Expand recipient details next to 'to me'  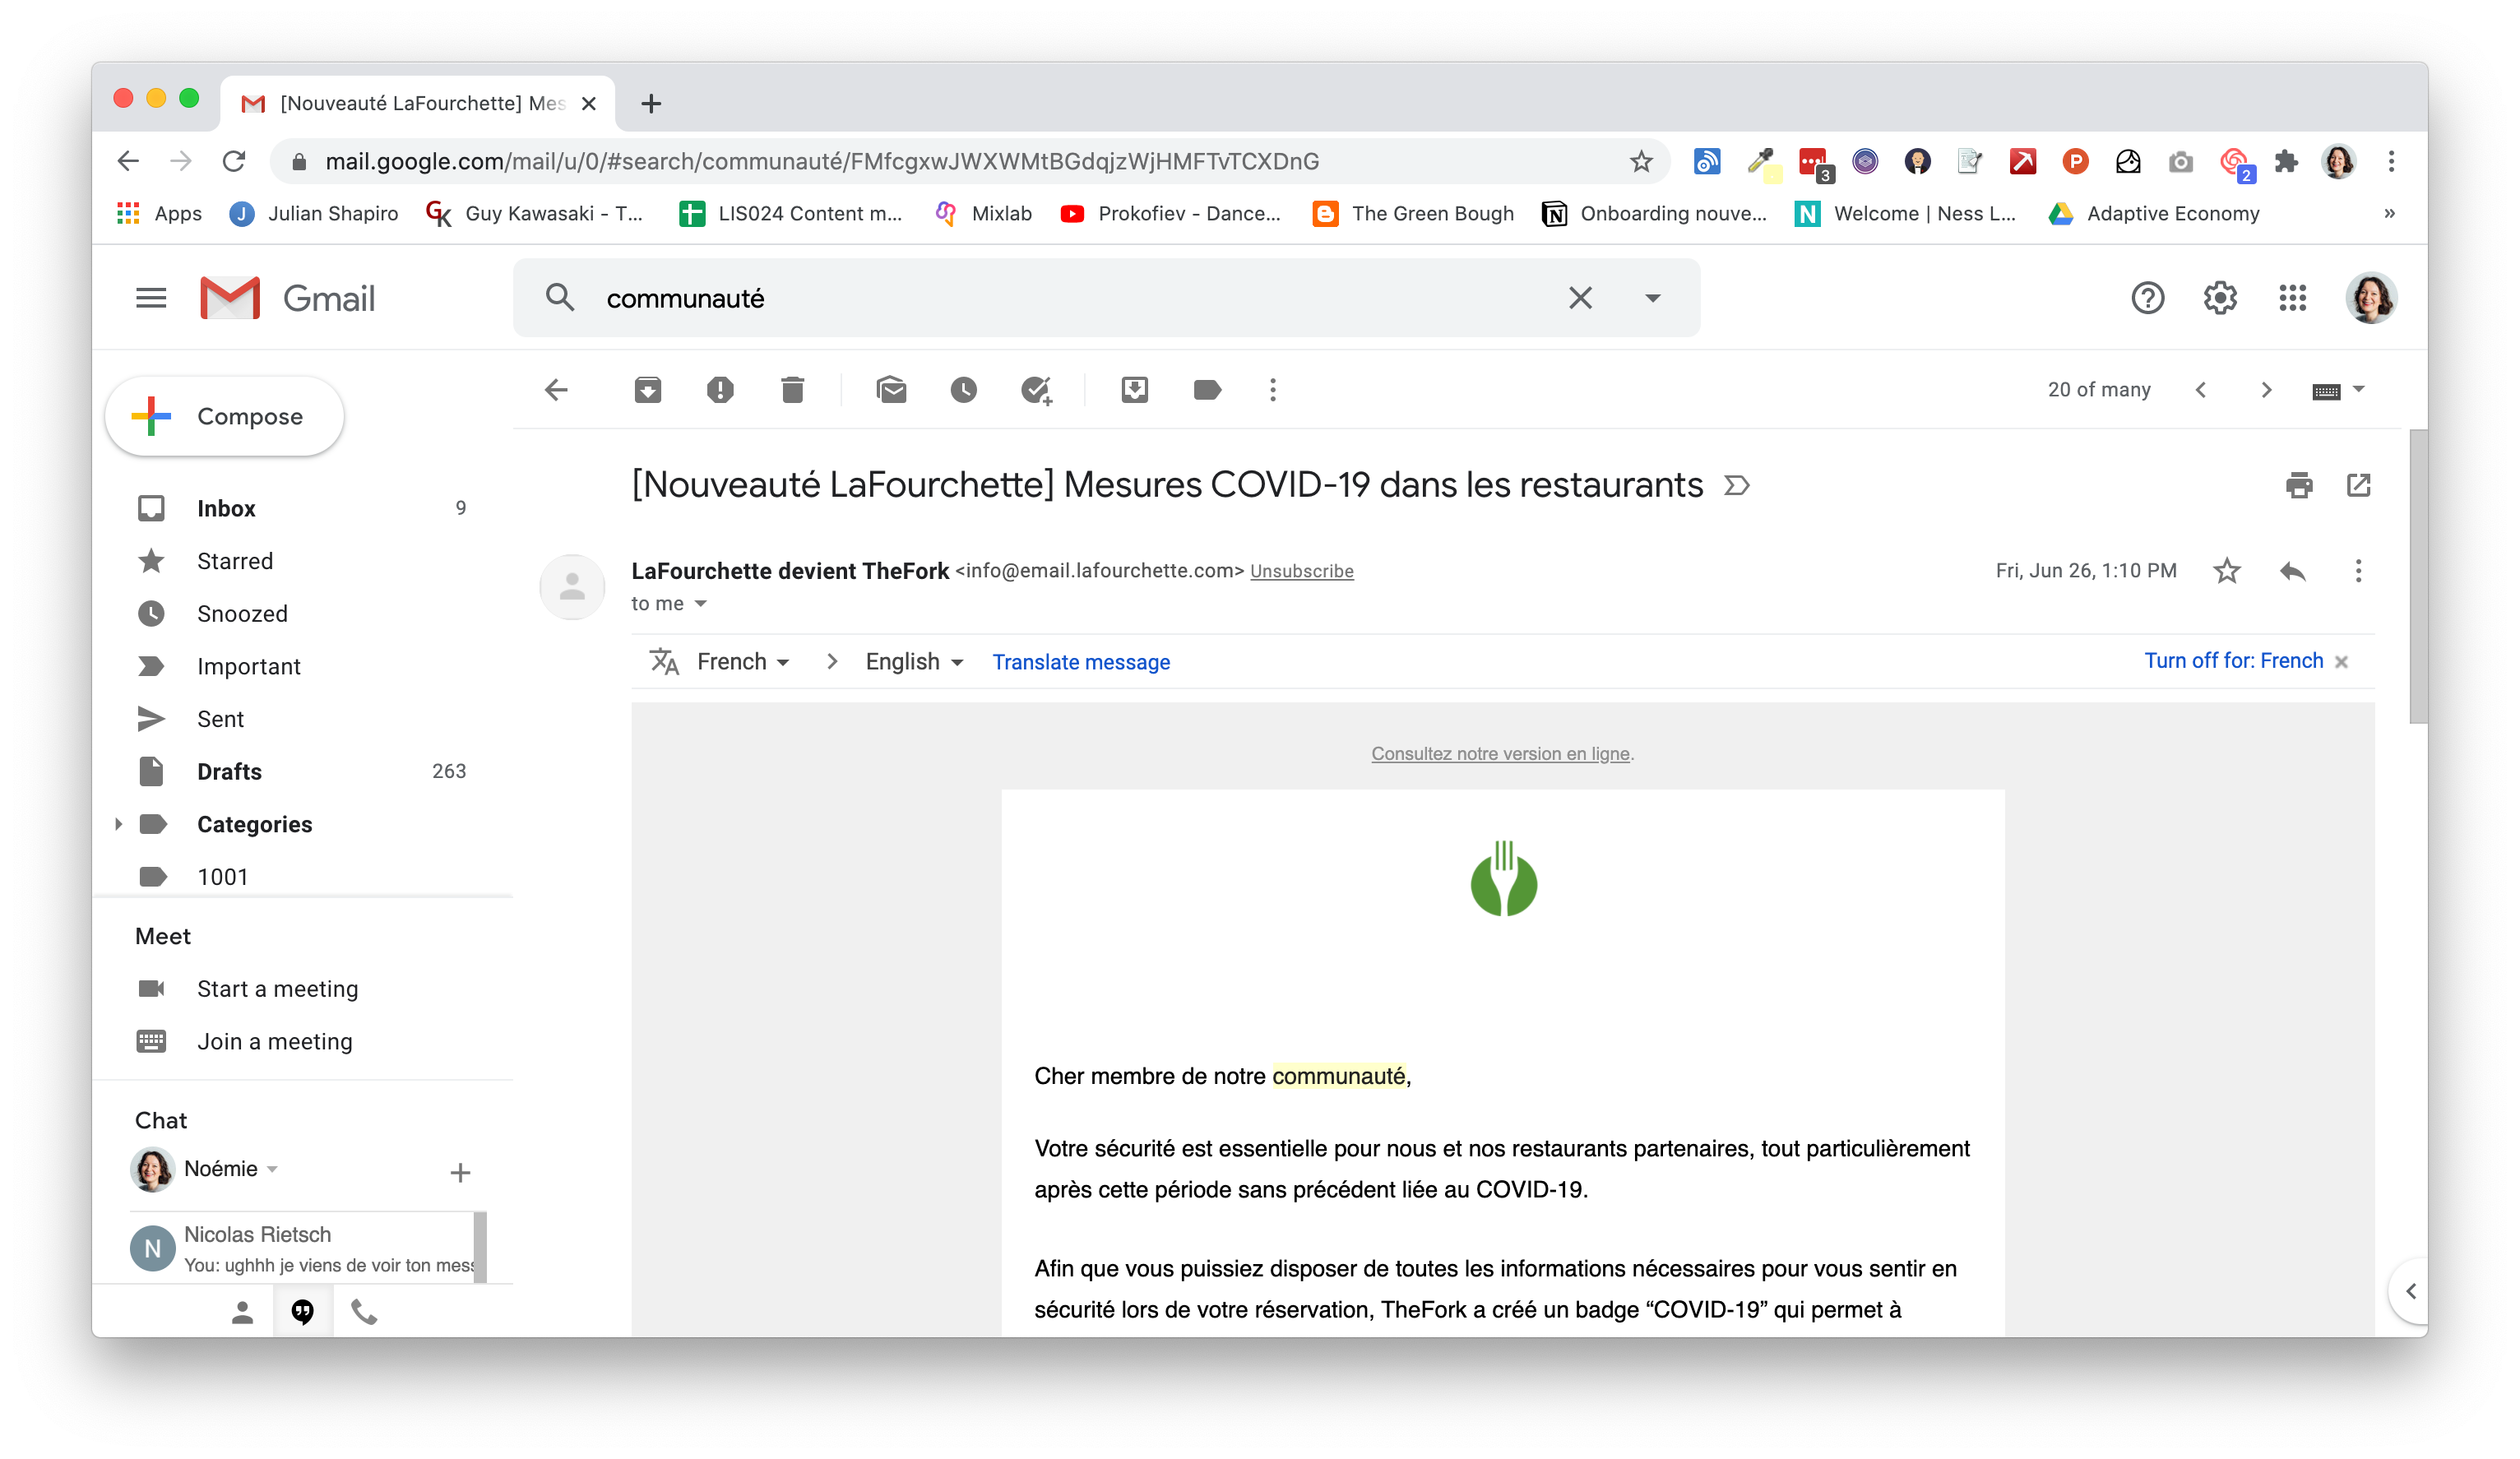click(700, 604)
